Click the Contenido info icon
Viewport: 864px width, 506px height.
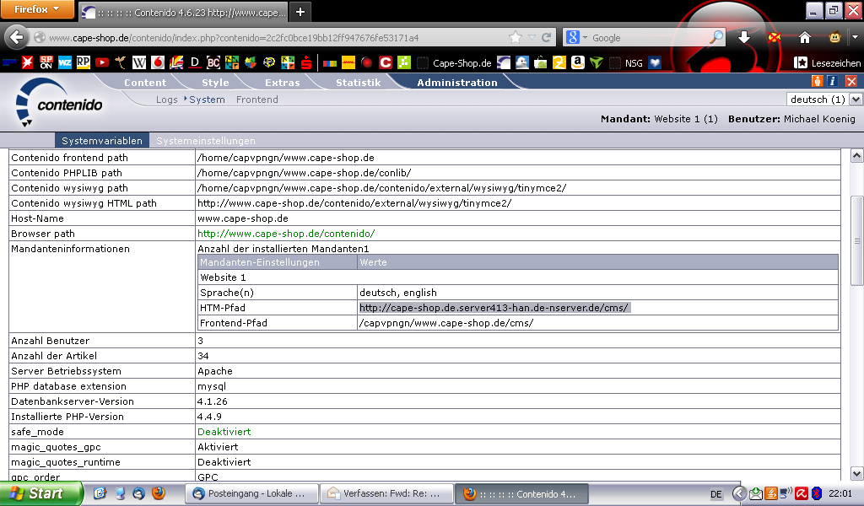[833, 81]
